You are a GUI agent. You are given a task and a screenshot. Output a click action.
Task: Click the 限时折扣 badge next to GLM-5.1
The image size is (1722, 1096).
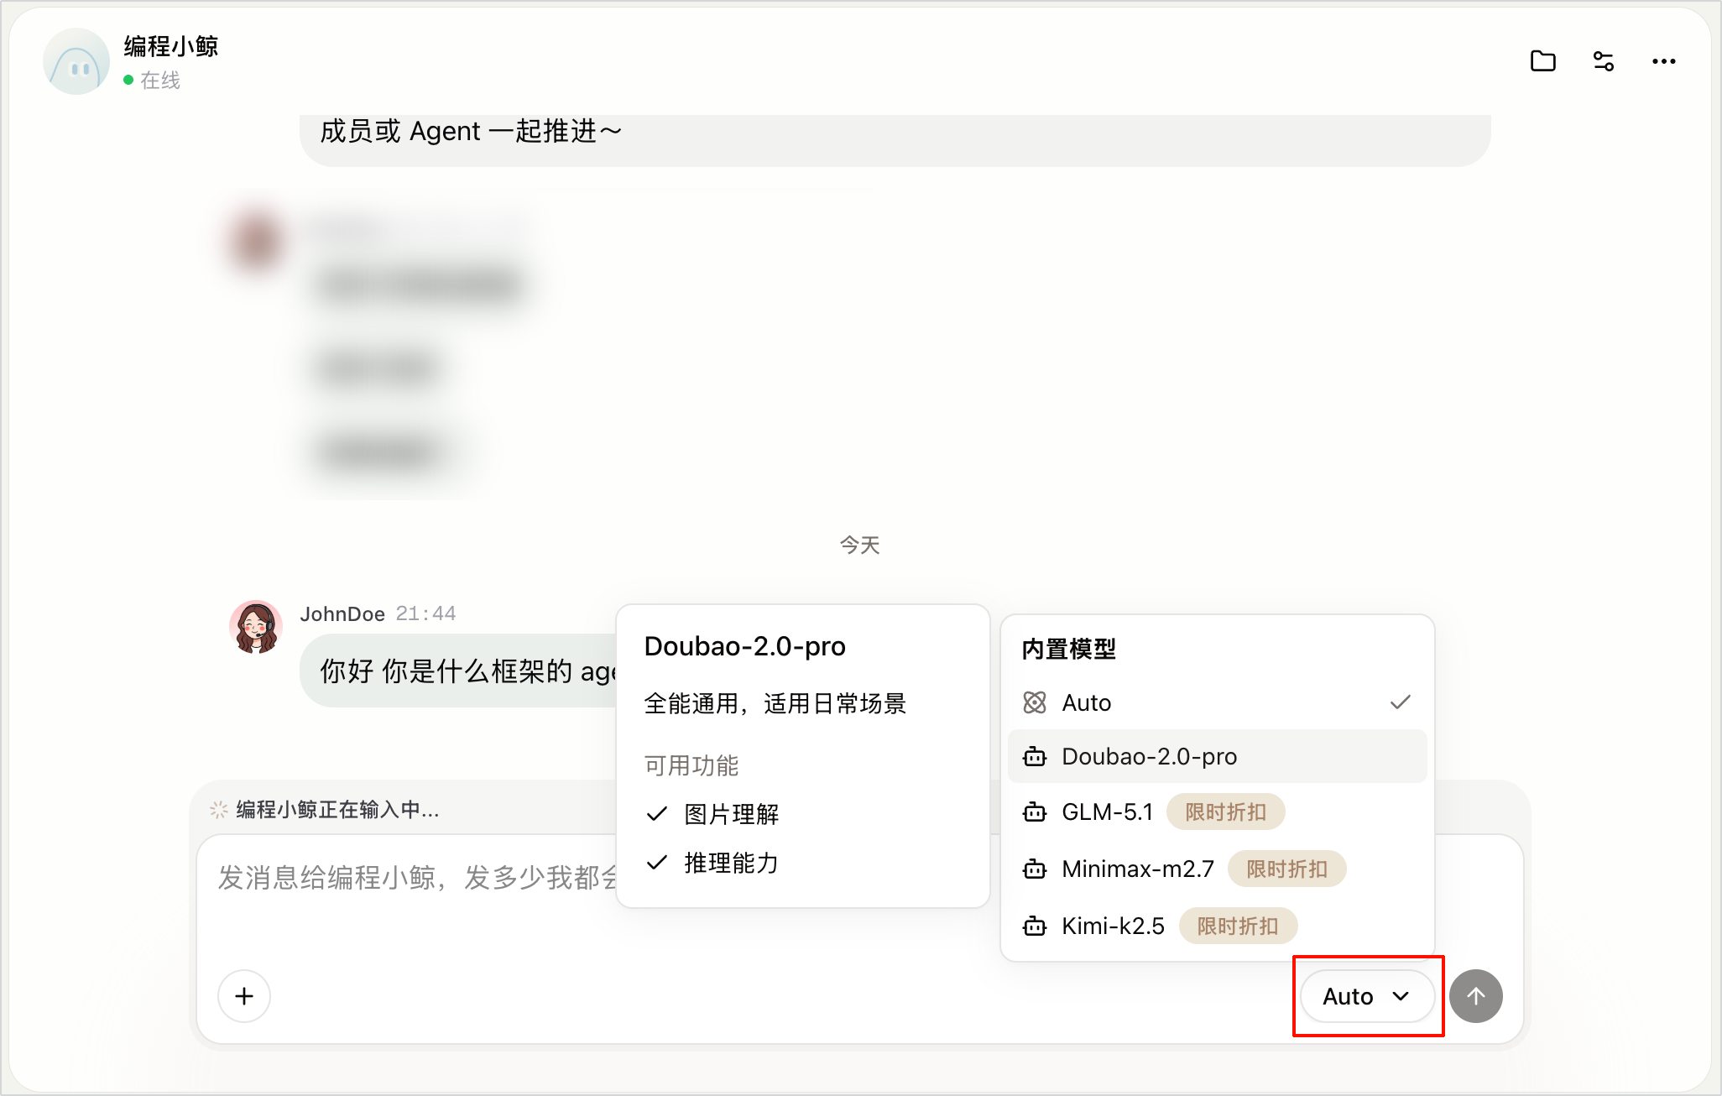[x=1225, y=812]
